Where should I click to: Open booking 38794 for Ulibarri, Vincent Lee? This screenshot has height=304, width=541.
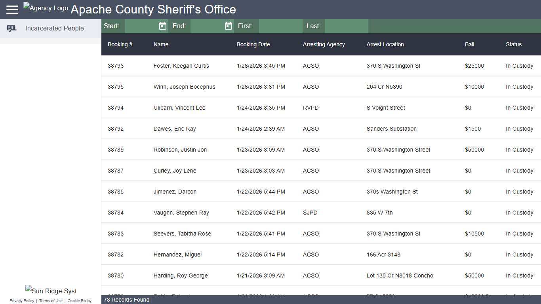[x=179, y=108]
